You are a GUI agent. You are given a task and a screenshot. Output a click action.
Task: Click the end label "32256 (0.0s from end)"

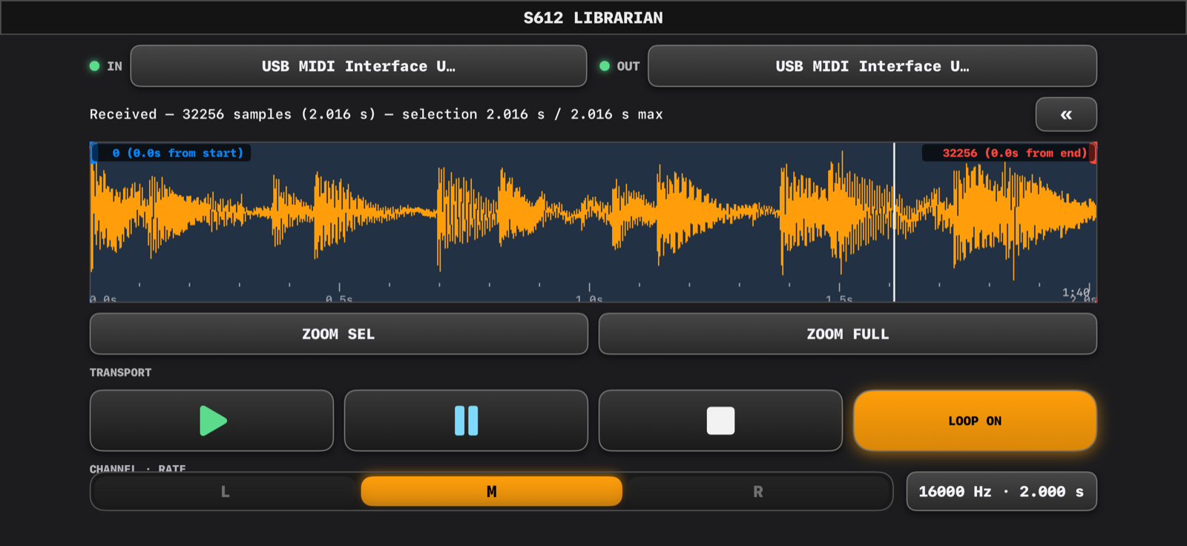[x=1014, y=153]
